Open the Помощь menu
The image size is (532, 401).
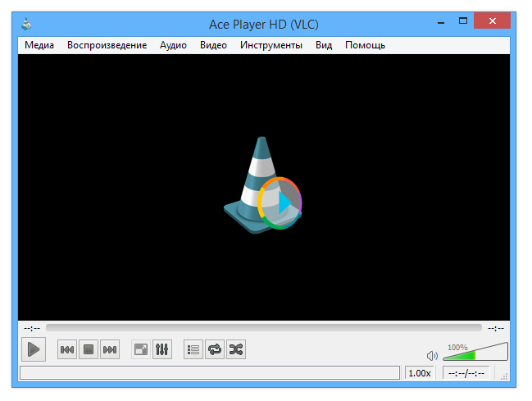point(365,45)
